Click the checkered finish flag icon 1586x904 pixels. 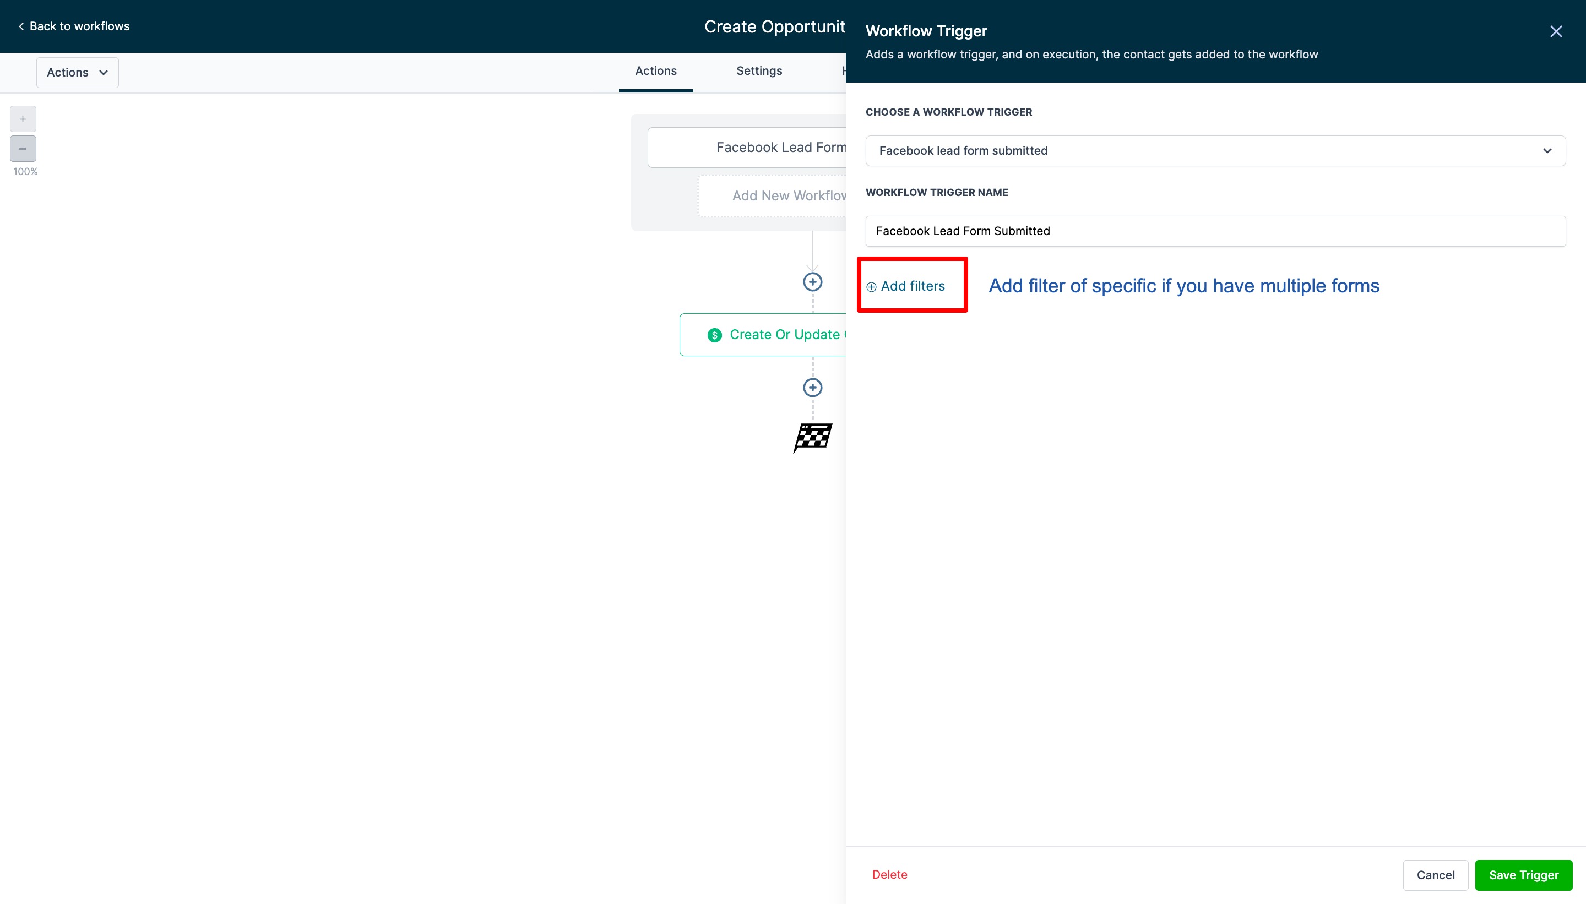812,438
